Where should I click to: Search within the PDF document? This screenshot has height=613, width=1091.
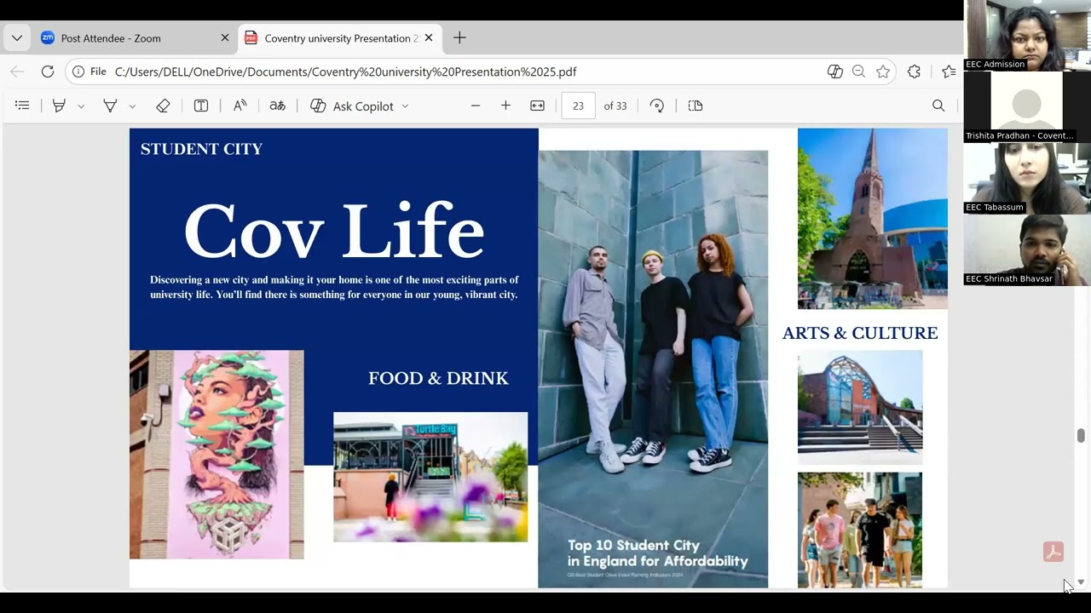tap(938, 106)
